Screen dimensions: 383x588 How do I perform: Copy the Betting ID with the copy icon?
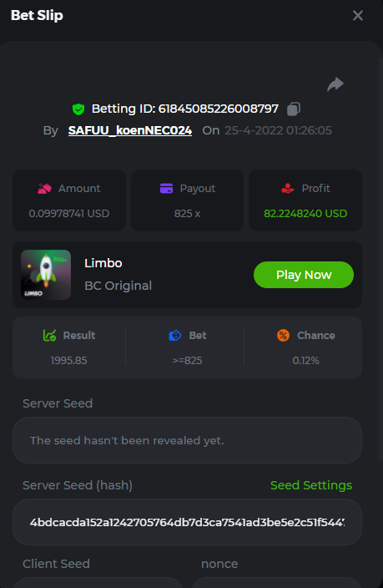tap(294, 109)
